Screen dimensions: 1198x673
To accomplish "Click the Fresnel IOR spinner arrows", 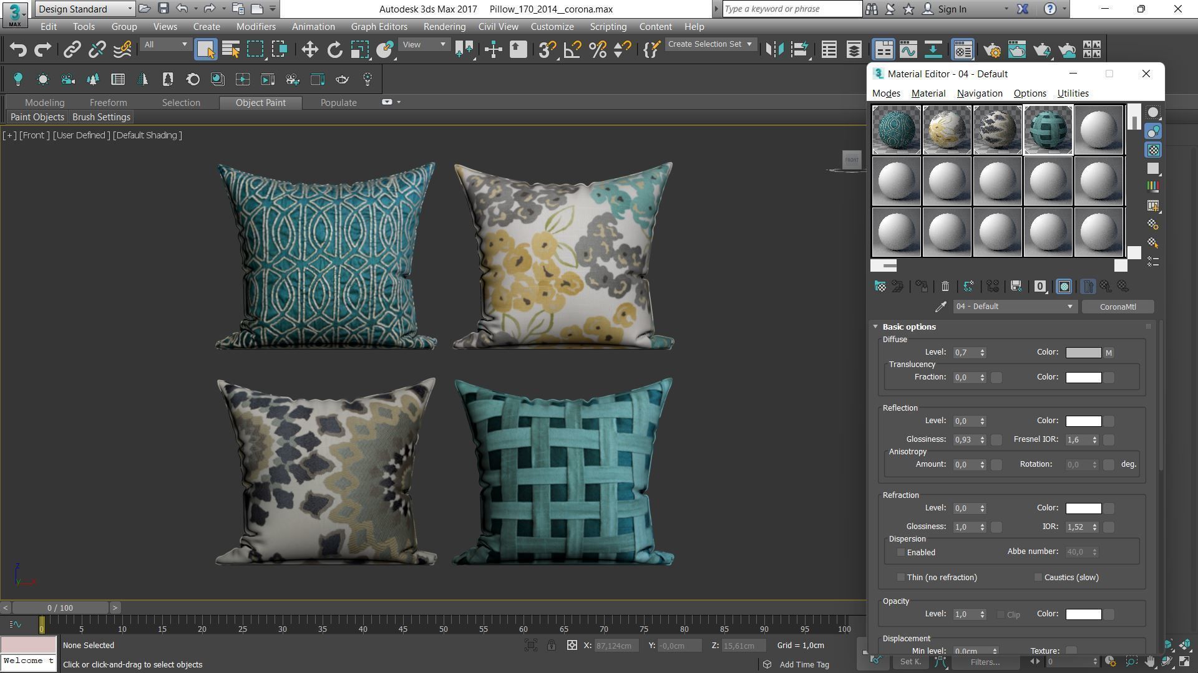I will 1094,440.
